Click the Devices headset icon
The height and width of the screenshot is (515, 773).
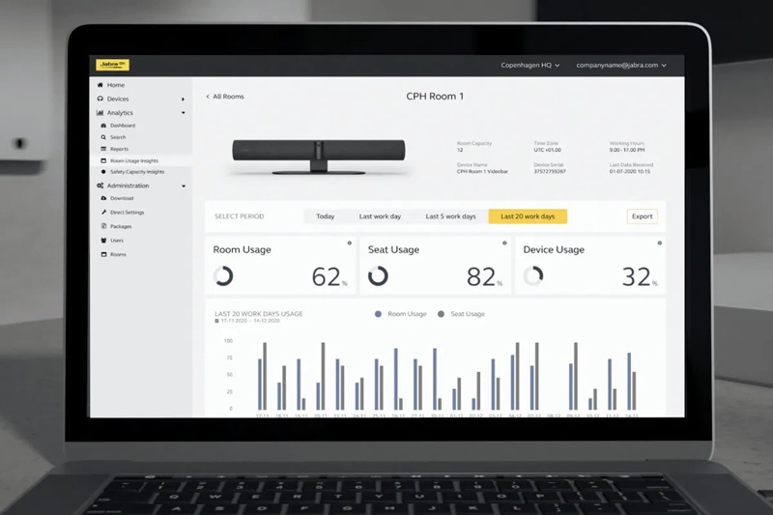100,99
